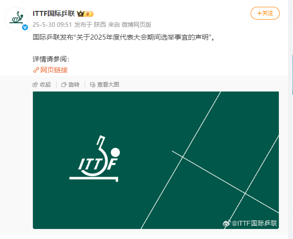Click the green ITTF banner image

pos(156,160)
